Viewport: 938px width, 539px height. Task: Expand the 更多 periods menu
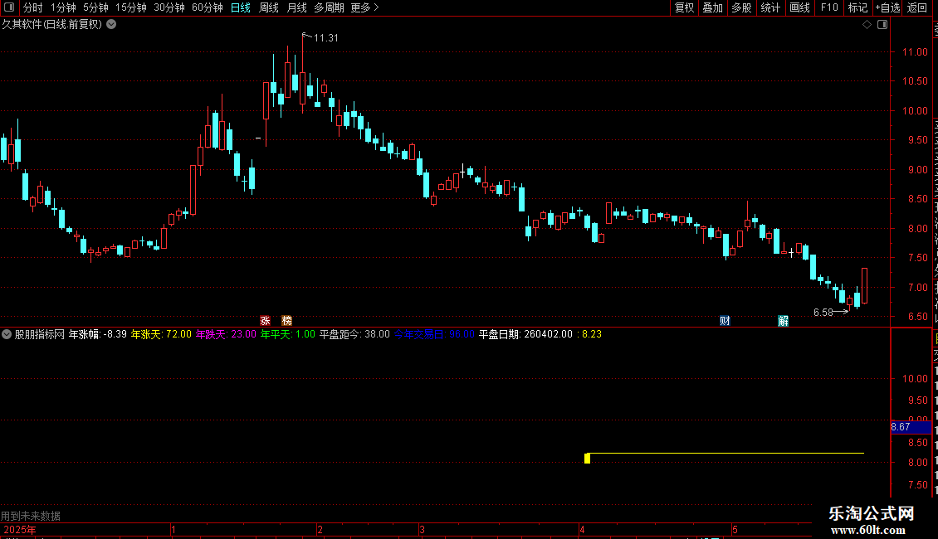(x=364, y=7)
